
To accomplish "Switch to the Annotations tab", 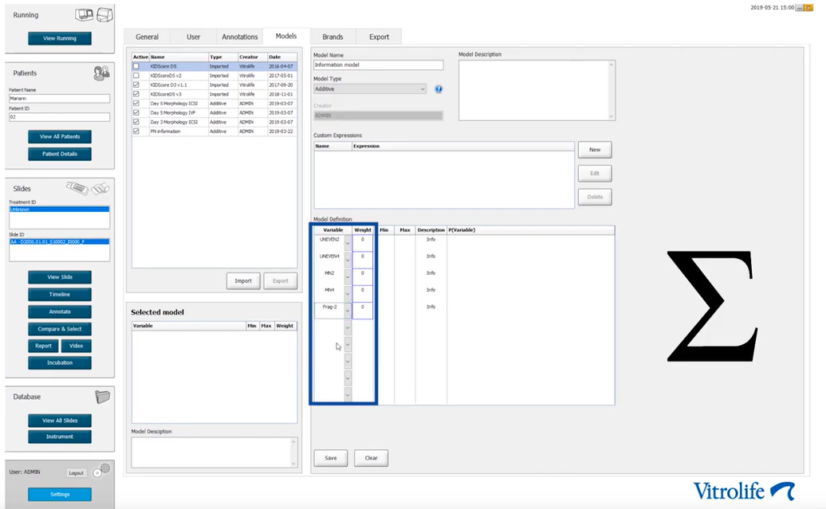I will pyautogui.click(x=239, y=37).
